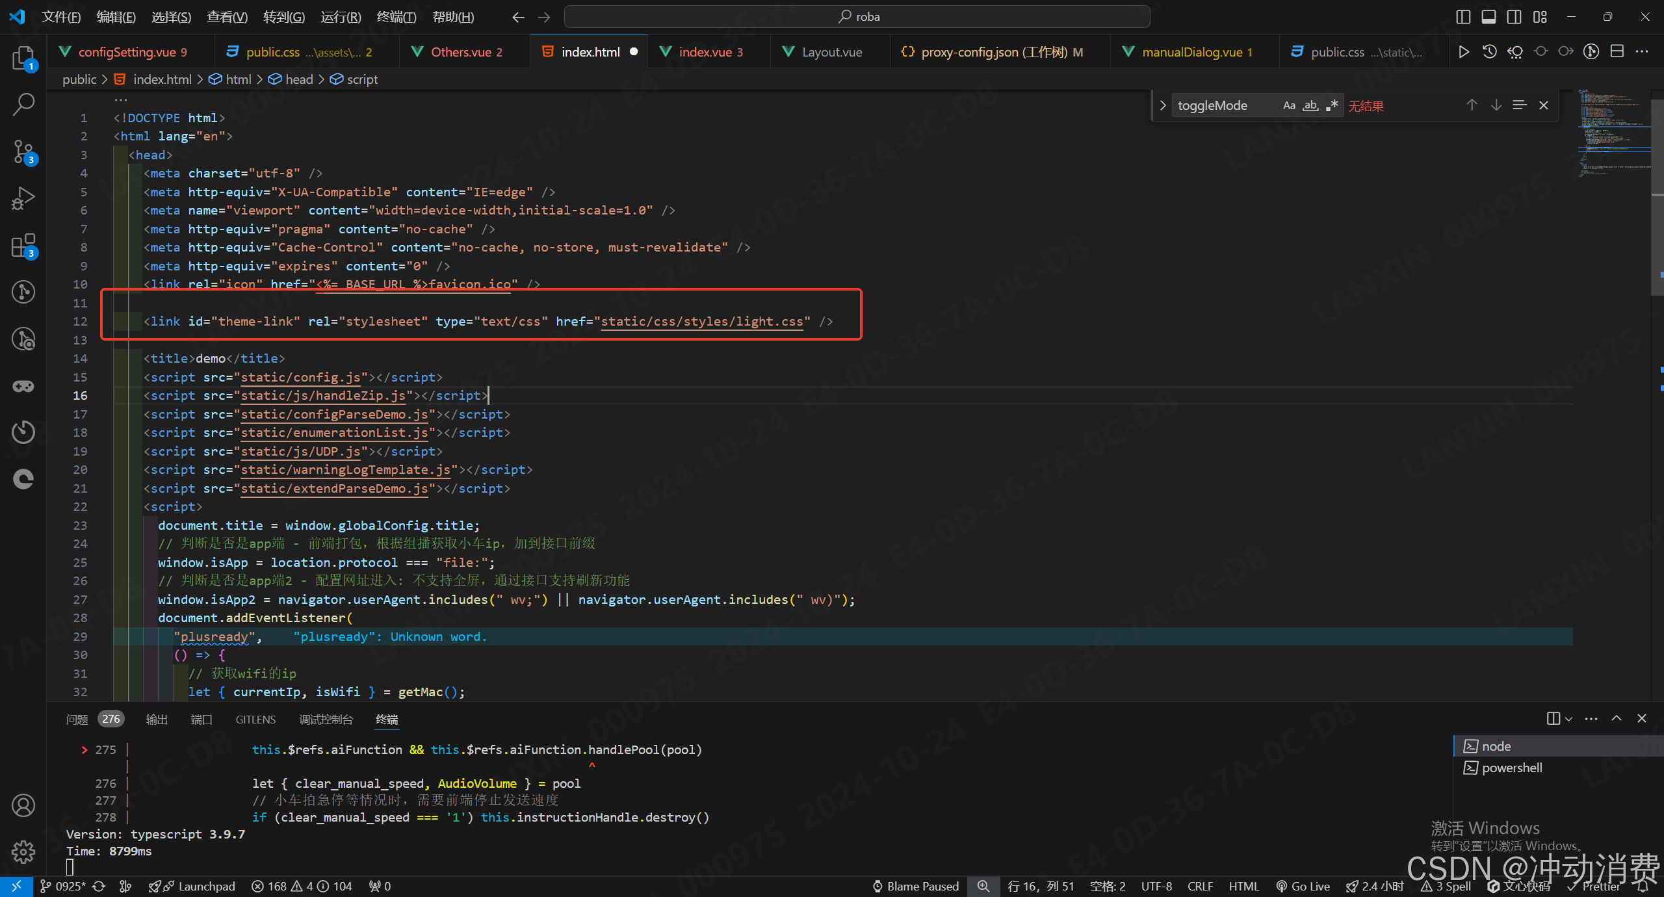The width and height of the screenshot is (1664, 897).
Task: Open the Extensions view
Action: (x=23, y=246)
